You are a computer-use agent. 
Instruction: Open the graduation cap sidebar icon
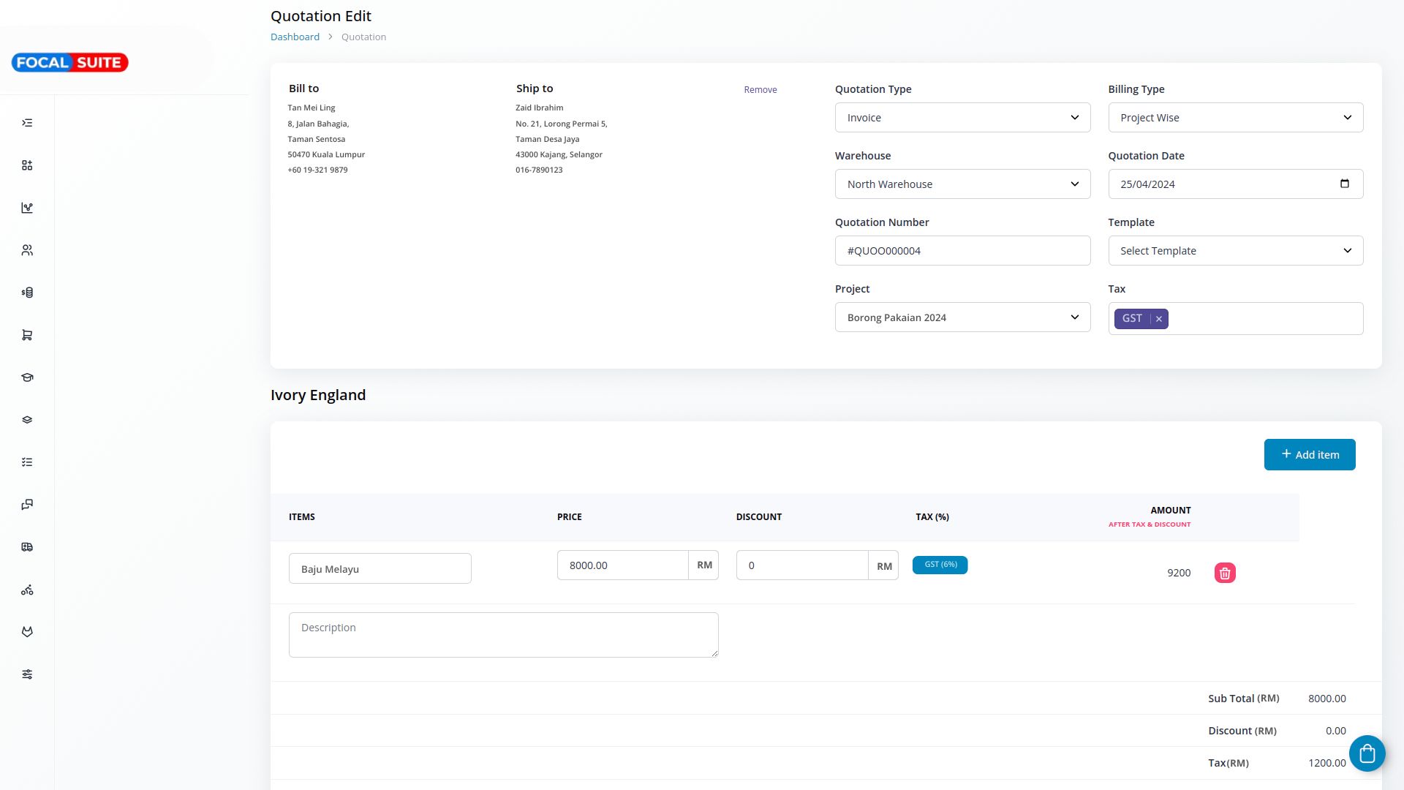point(27,377)
